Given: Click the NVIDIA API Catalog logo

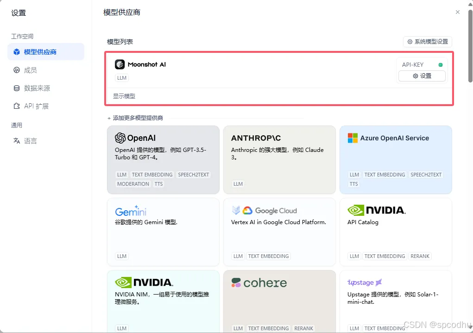Looking at the screenshot, I should click(377, 210).
